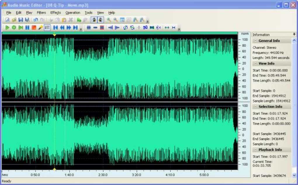The height and width of the screenshot is (185, 298).
Task: Click the Delete X toolbar icon
Action: coord(70,20)
